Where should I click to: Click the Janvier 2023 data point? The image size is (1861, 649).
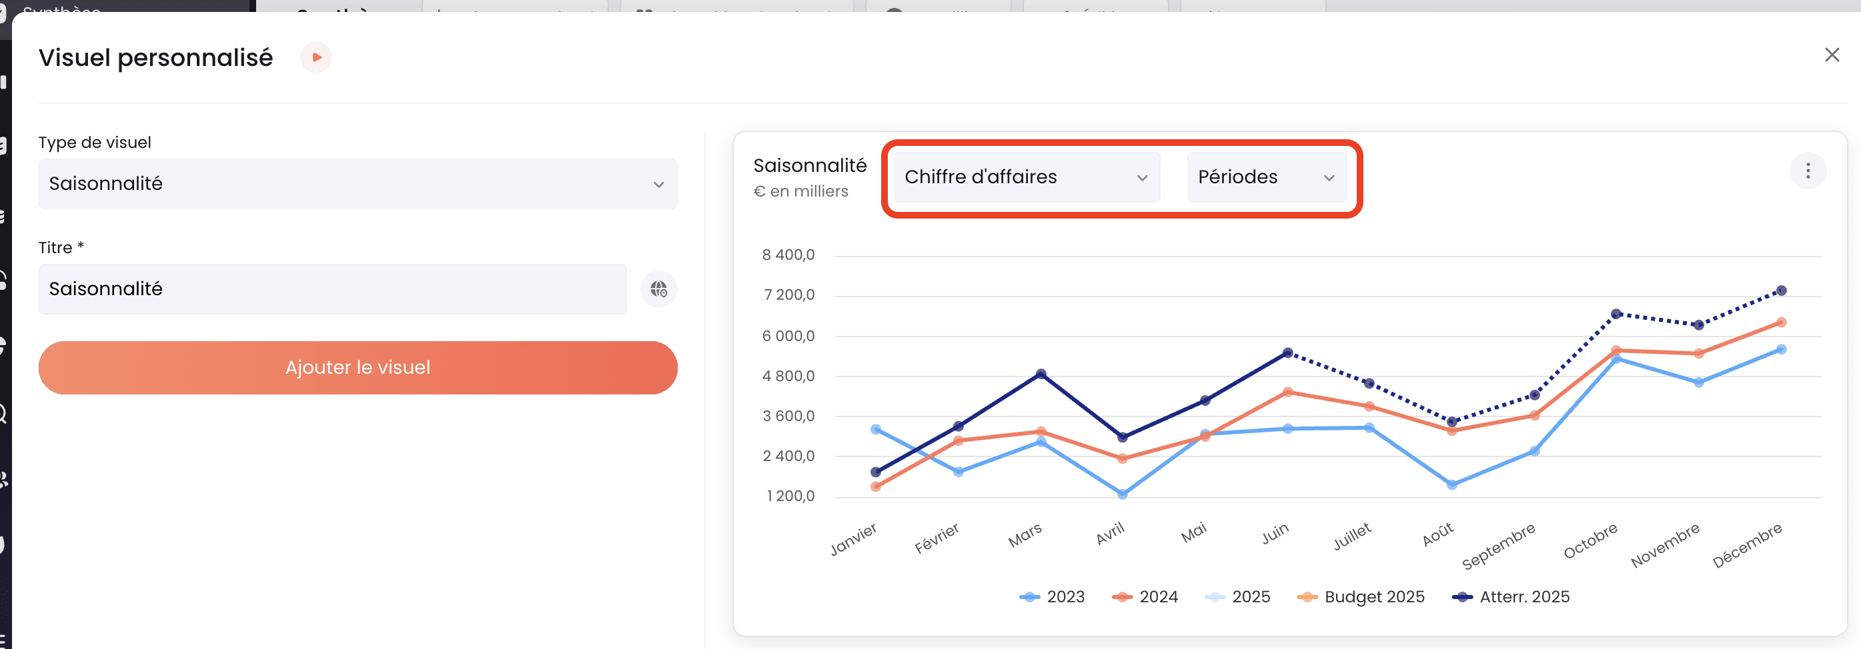876,430
